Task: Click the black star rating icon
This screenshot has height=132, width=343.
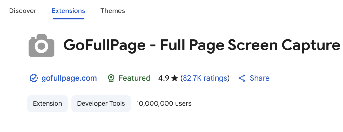Action: click(x=174, y=78)
